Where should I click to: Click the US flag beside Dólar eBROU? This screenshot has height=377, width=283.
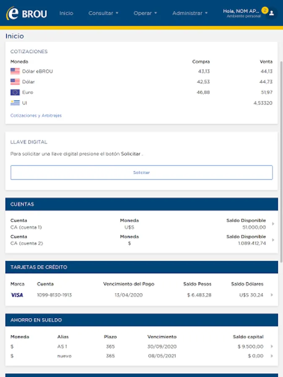click(x=15, y=71)
